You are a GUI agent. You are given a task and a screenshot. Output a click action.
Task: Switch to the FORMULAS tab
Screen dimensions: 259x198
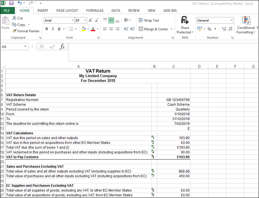[95, 10]
